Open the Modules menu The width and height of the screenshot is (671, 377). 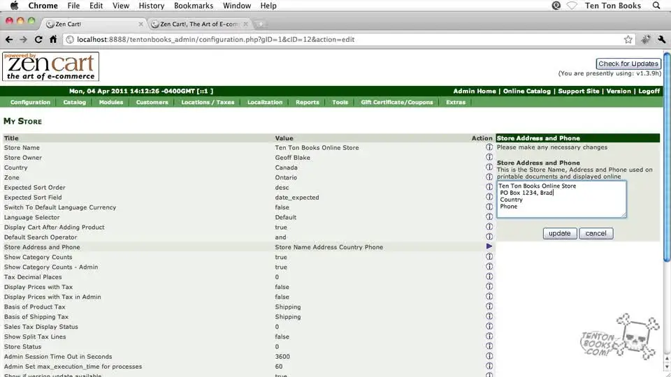click(111, 102)
